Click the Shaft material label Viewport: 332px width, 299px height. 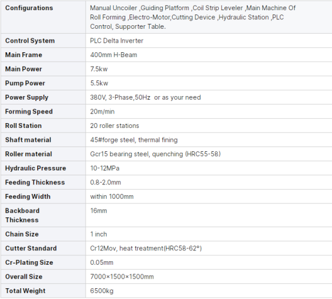click(x=28, y=140)
